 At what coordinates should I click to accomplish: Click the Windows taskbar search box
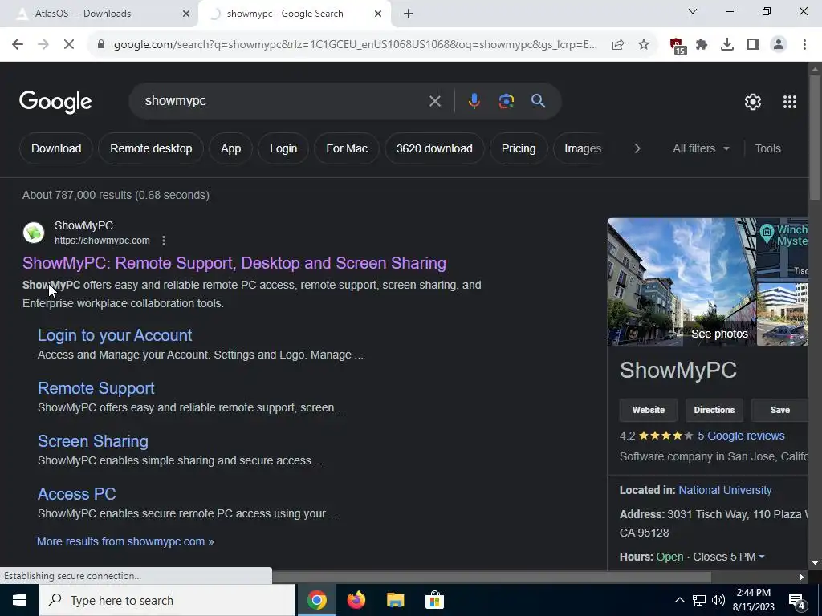(167, 600)
